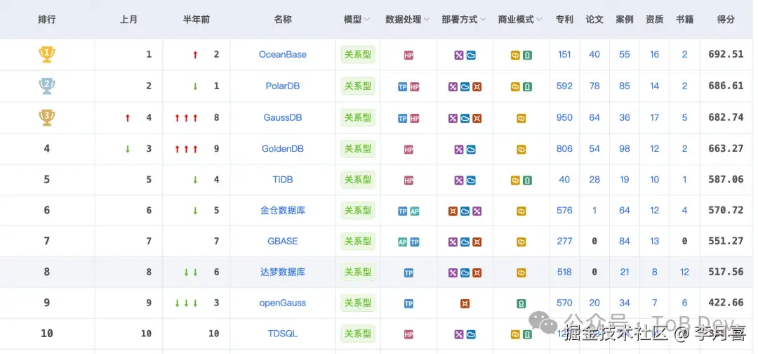The height and width of the screenshot is (354, 758).
Task: Click GaussDB qualification count 17
Action: (x=655, y=117)
